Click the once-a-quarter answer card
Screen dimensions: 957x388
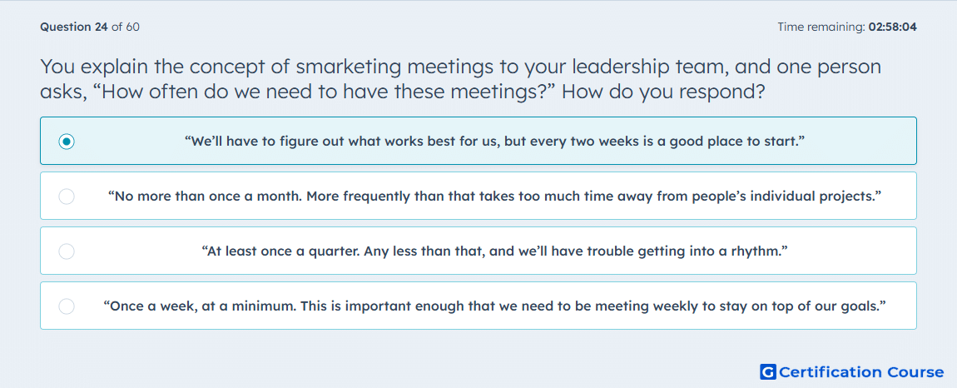478,251
